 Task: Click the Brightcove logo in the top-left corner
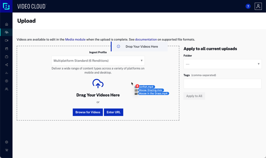tap(6, 6)
